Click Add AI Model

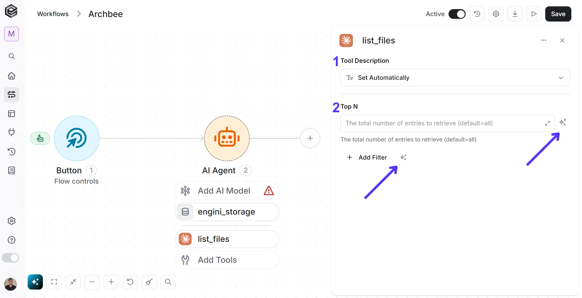click(x=227, y=191)
